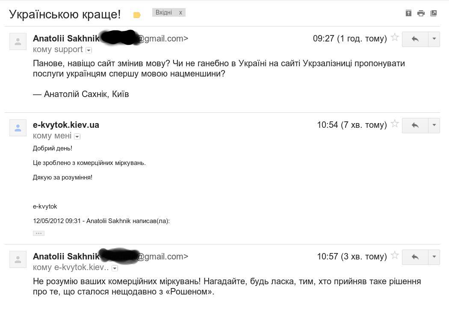Star the 09:27 message
Image resolution: width=449 pixels, height=312 pixels.
[395, 38]
